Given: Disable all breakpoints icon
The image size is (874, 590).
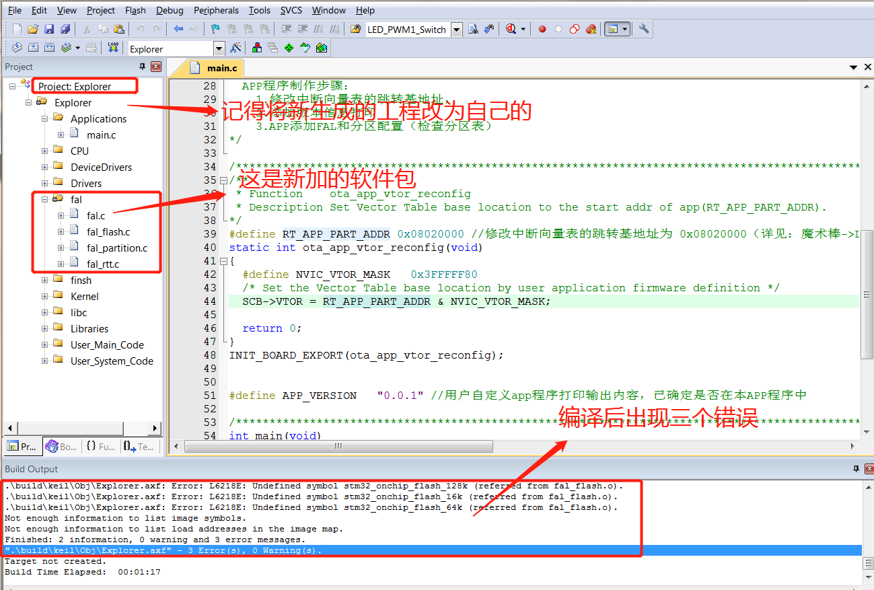Looking at the screenshot, I should [574, 29].
